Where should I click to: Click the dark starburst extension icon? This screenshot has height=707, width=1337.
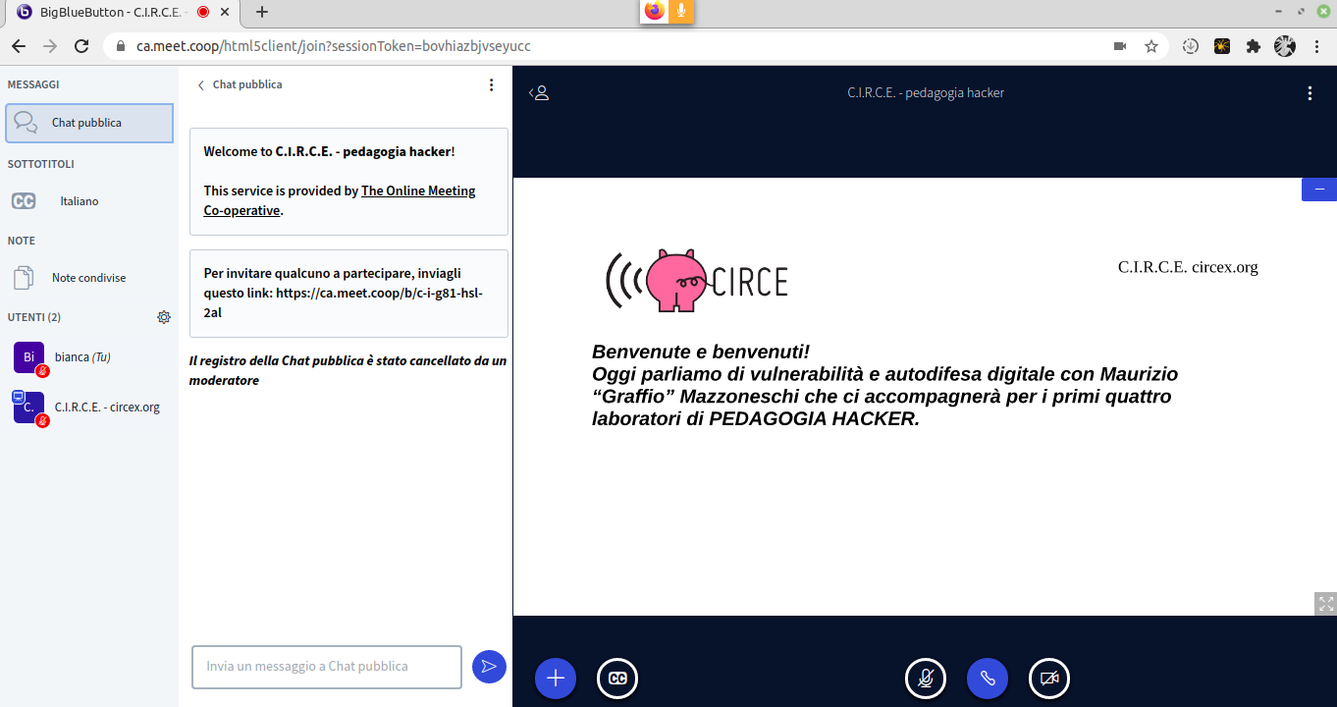point(1222,46)
